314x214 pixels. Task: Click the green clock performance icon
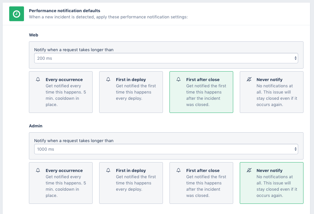[16, 14]
